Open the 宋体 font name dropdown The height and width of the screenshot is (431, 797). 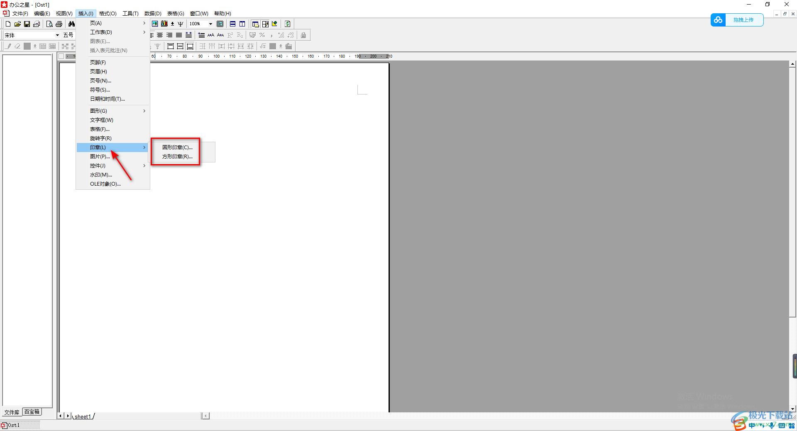57,35
